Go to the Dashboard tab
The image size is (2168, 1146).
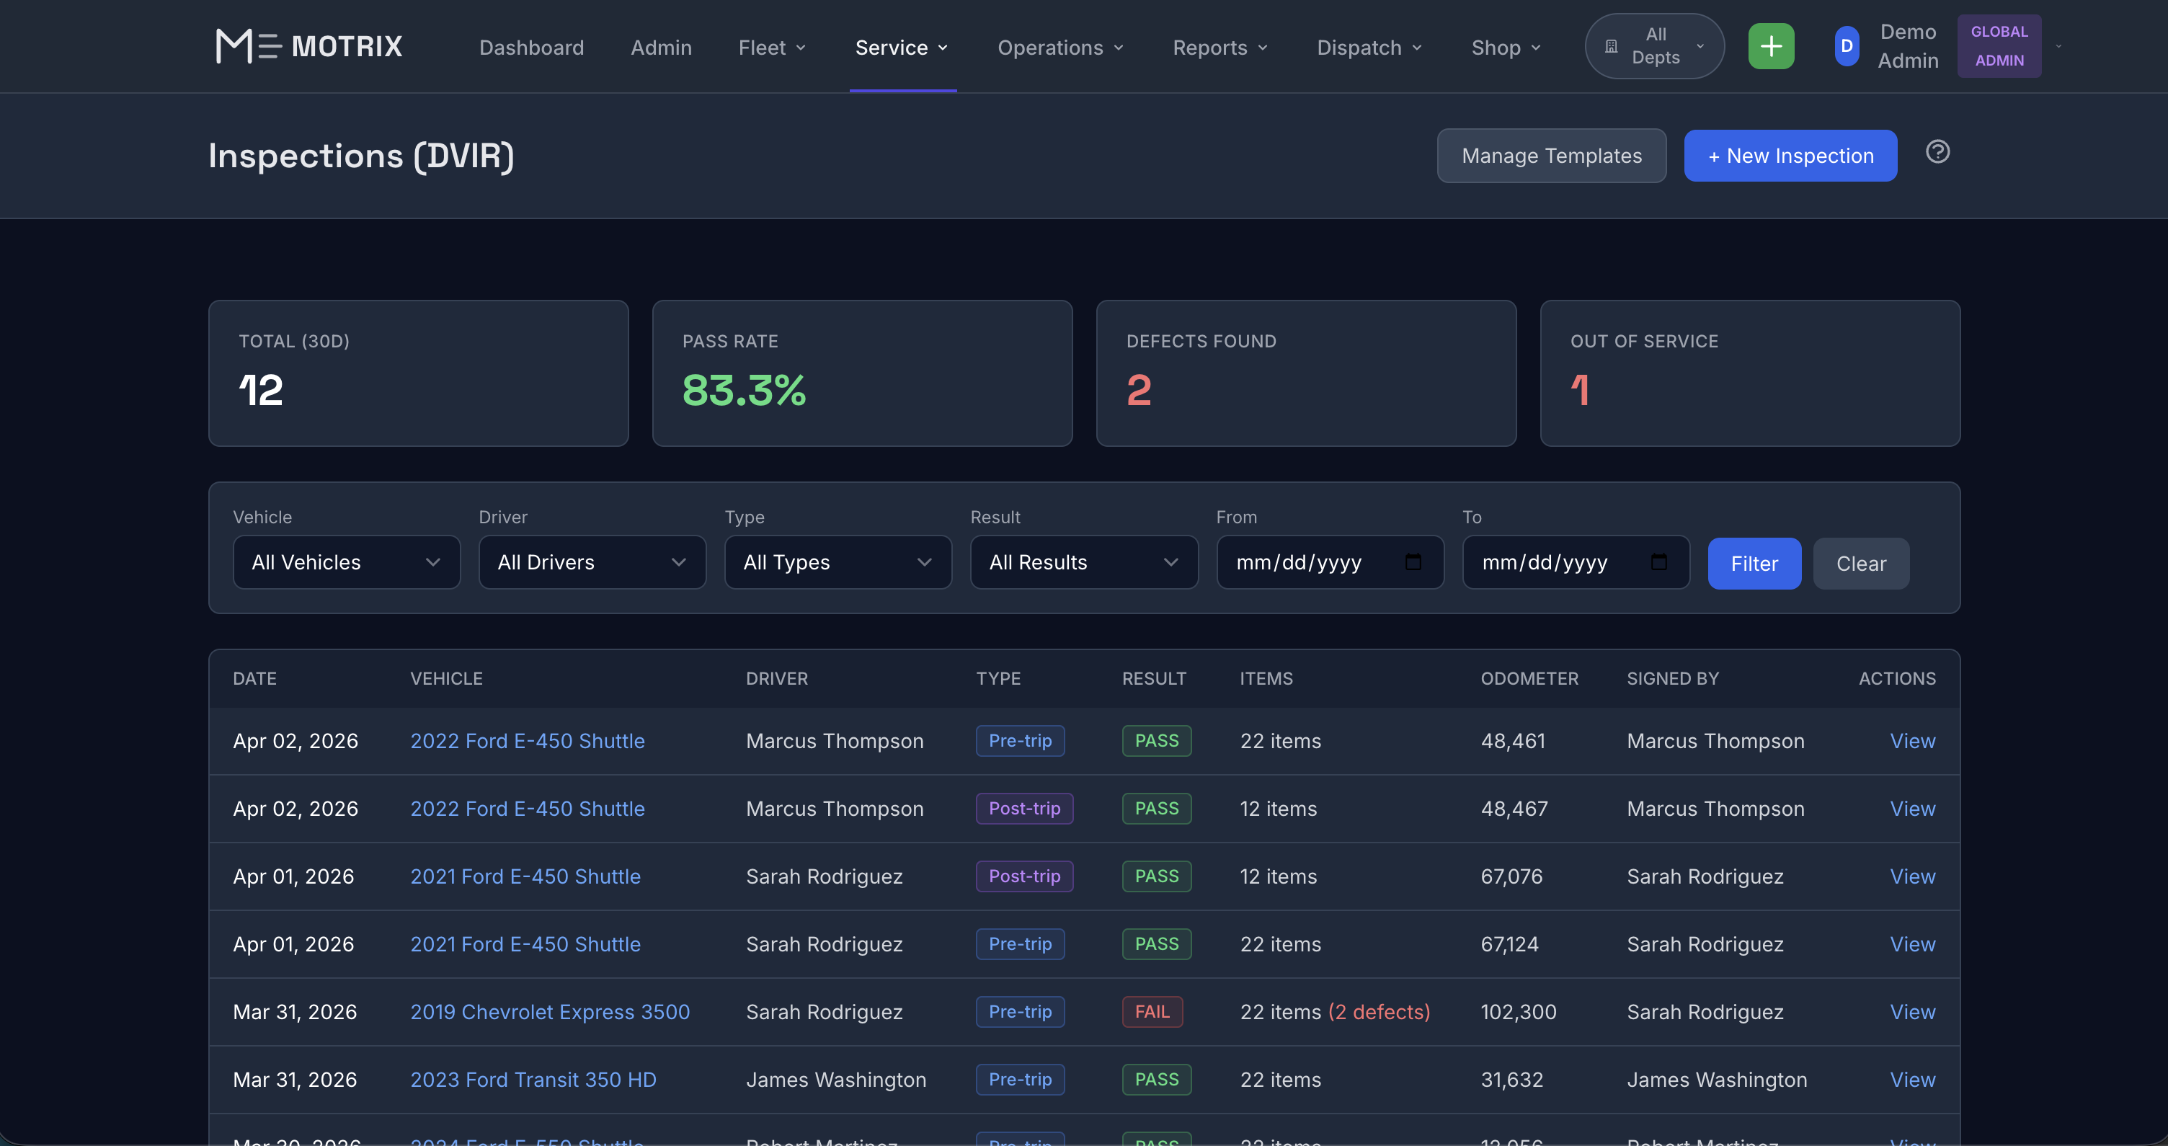coord(531,48)
